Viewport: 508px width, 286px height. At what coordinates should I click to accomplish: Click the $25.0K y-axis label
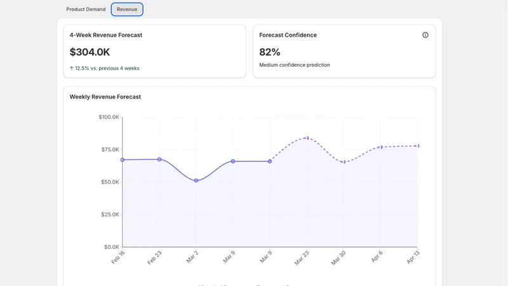point(110,214)
